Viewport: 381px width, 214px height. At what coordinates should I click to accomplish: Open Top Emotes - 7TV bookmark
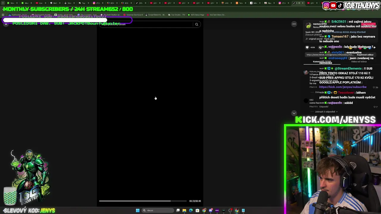click(x=177, y=15)
